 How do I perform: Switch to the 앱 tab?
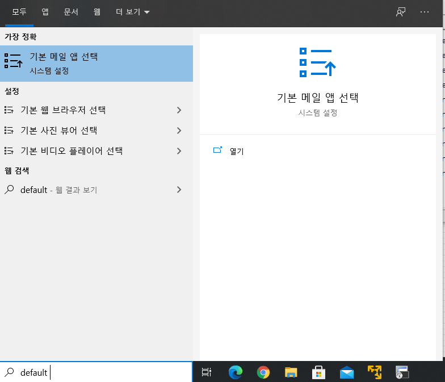(45, 12)
